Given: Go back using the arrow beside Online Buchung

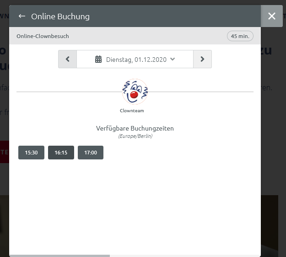Looking at the screenshot, I should (x=22, y=16).
